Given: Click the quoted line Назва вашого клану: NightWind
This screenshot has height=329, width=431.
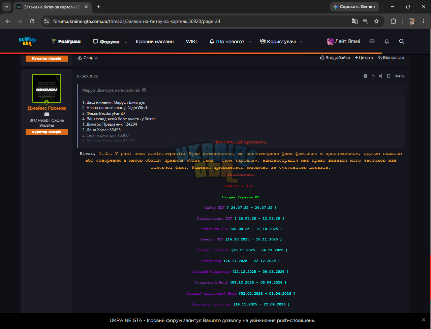Looking at the screenshot, I should [115, 108].
